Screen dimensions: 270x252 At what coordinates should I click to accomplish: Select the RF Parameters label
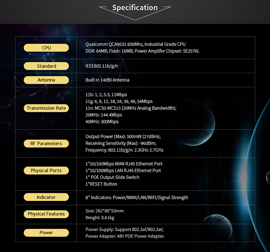pyautogui.click(x=46, y=143)
